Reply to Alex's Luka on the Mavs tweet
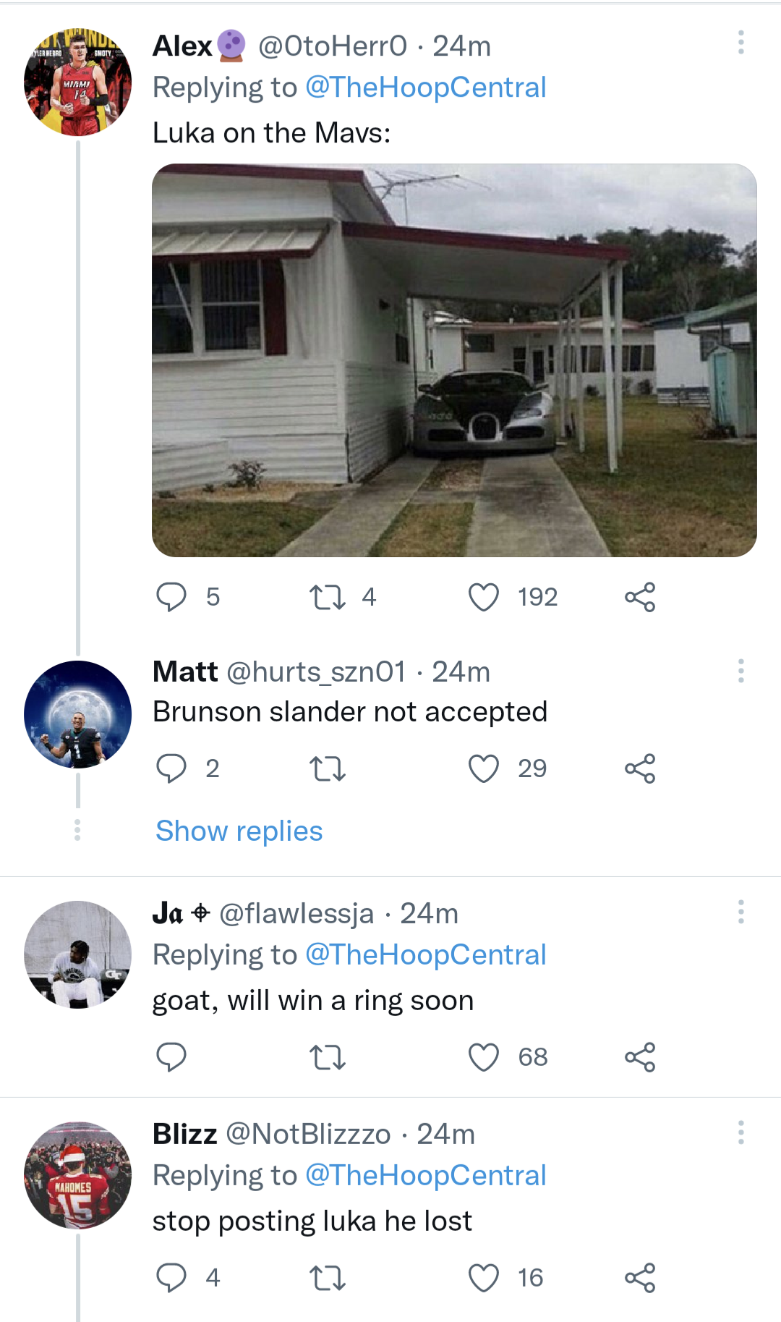 pyautogui.click(x=171, y=598)
